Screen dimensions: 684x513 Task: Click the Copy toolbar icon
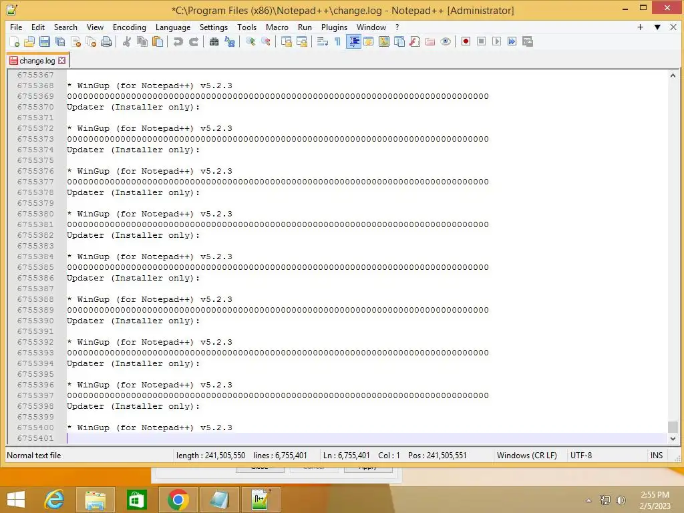click(x=142, y=41)
